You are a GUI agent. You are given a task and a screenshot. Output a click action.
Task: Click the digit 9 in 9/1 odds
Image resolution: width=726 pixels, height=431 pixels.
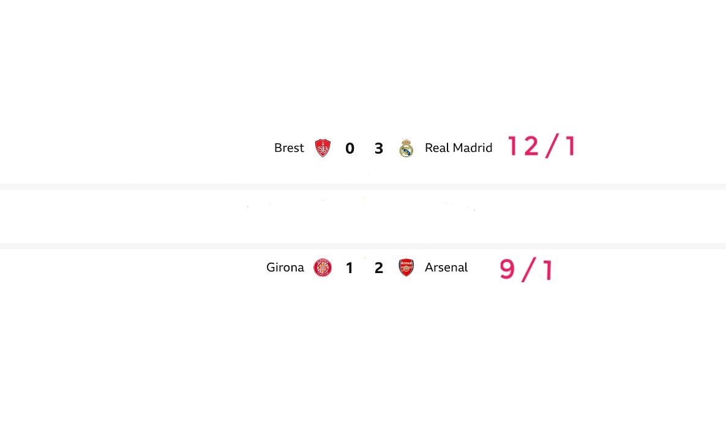[x=507, y=269]
